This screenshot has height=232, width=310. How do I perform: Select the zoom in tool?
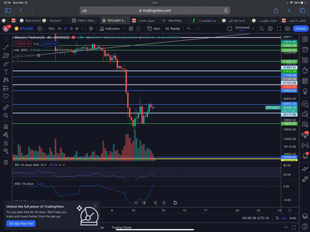[6, 115]
